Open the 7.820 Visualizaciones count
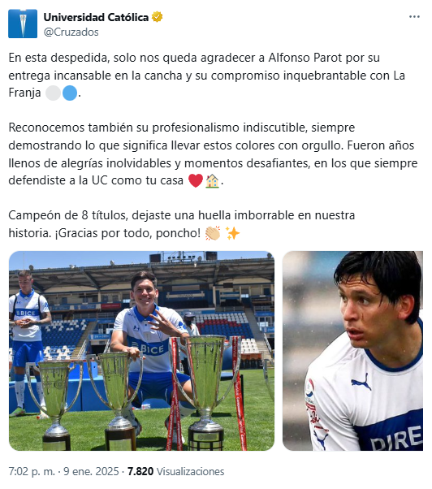432x489 pixels. [175, 471]
